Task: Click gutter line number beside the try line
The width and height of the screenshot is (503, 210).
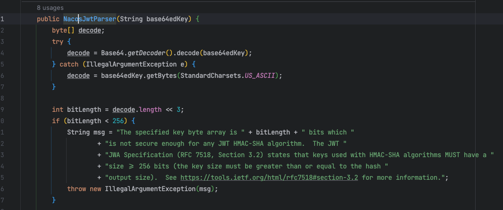Action: pos(2,42)
